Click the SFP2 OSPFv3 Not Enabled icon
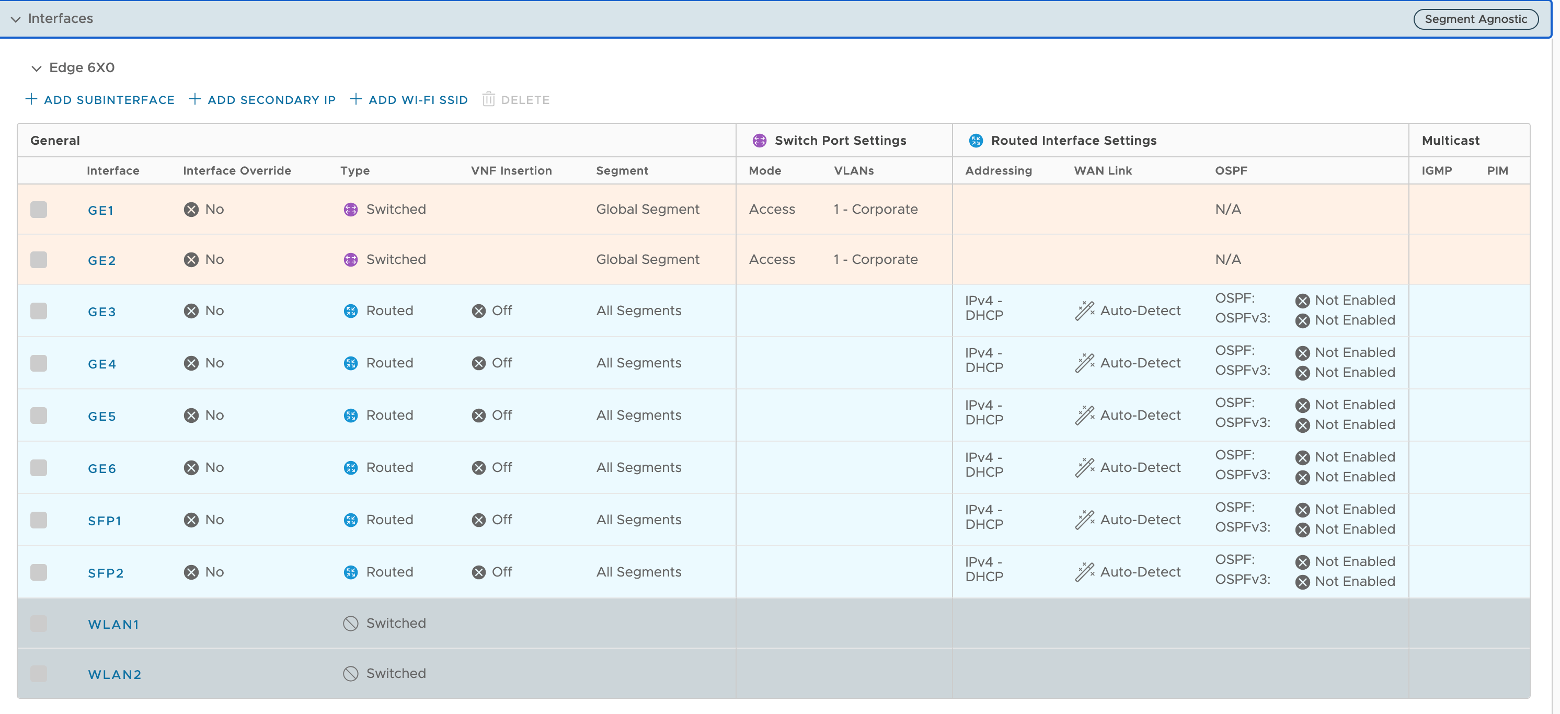Screen dimensions: 1560x714 coord(1303,582)
